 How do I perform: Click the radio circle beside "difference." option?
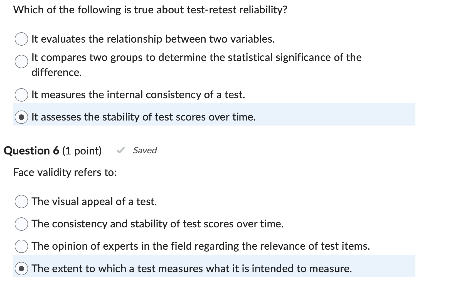(21, 62)
